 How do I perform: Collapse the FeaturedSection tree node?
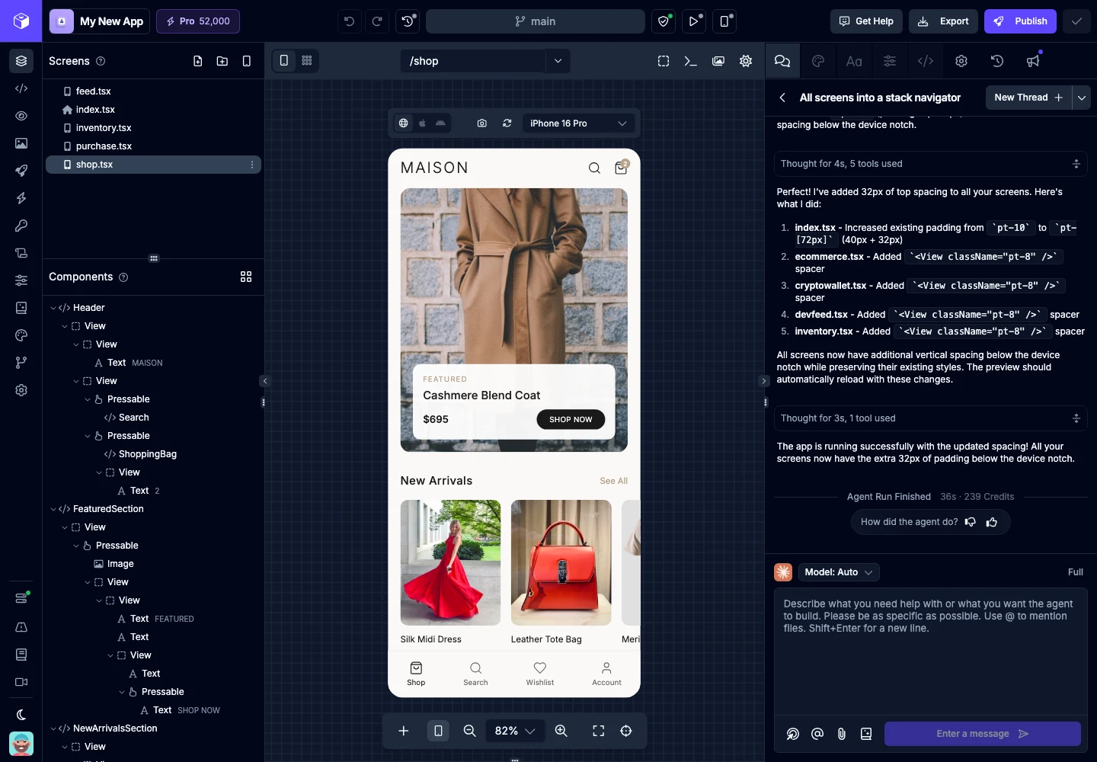coord(53,509)
